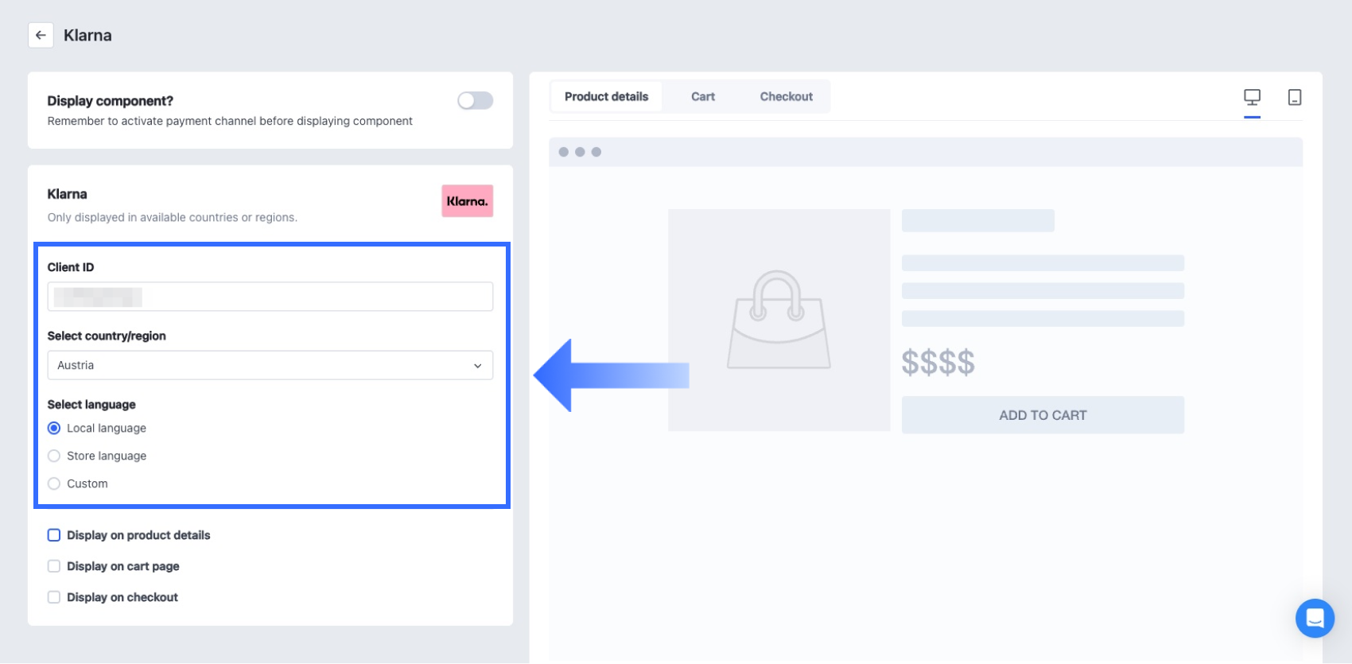The width and height of the screenshot is (1352, 664).
Task: Check Display on cart page
Action: point(54,566)
